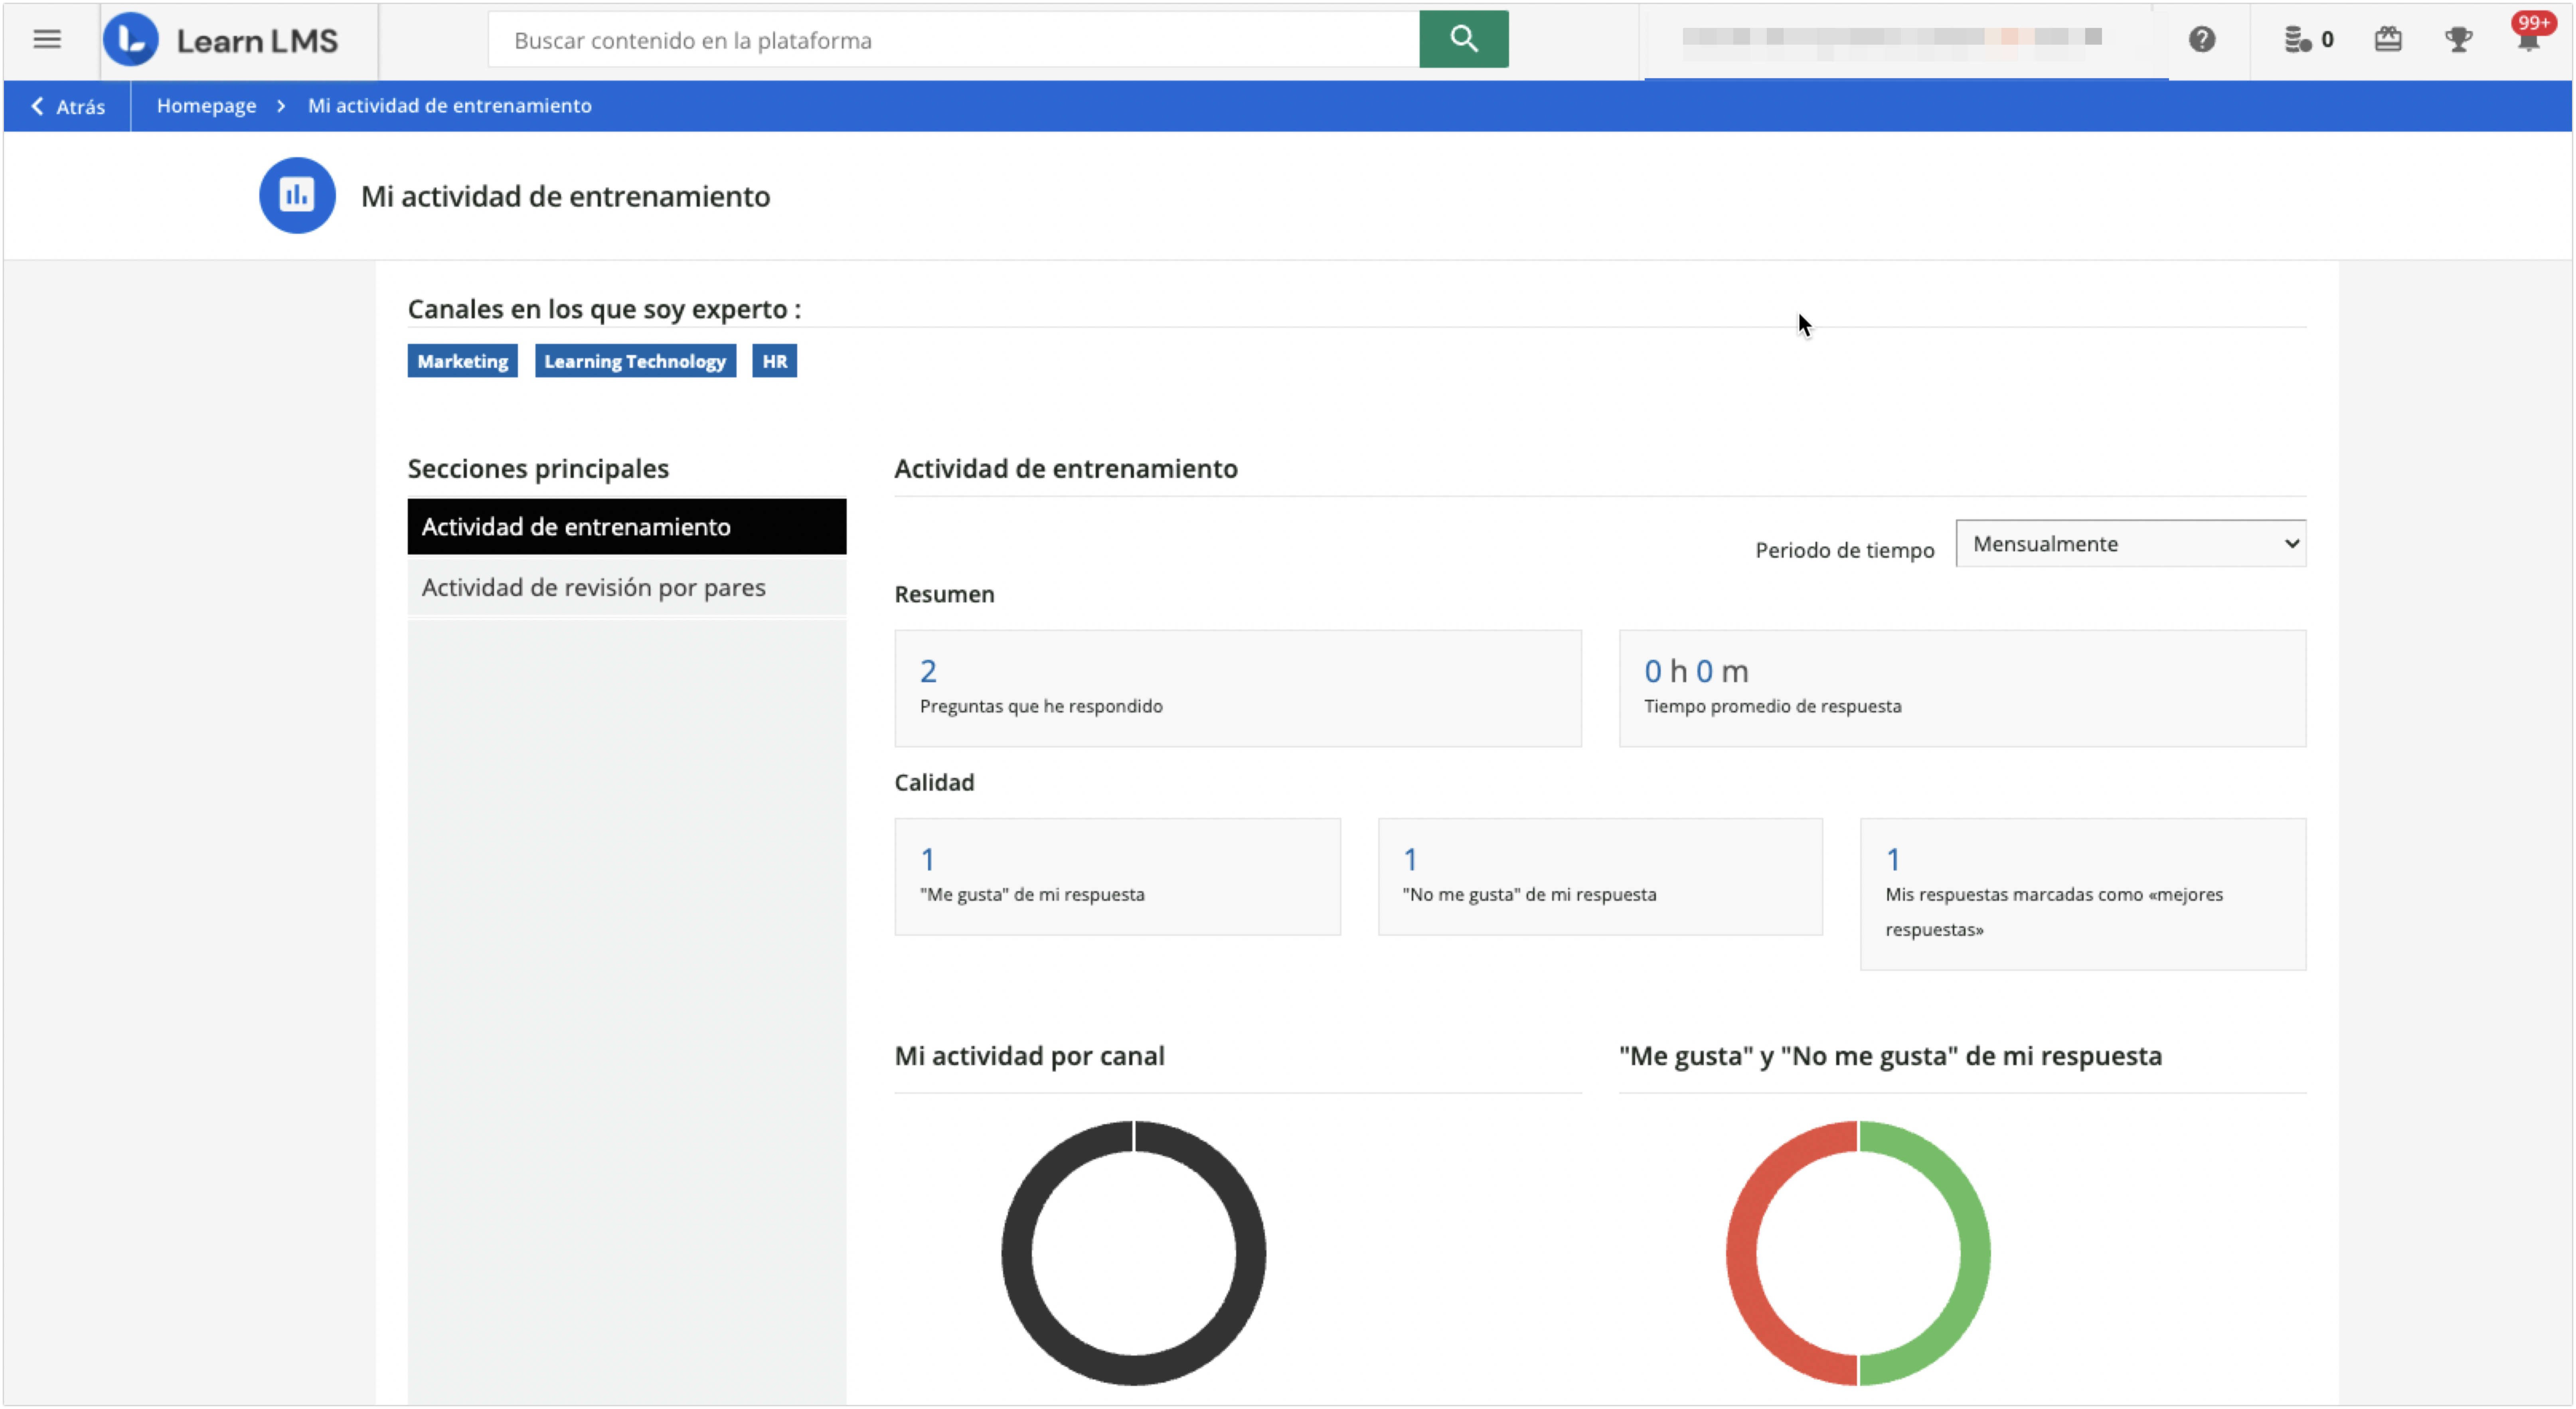
Task: Click the Resumen section label
Action: (944, 594)
